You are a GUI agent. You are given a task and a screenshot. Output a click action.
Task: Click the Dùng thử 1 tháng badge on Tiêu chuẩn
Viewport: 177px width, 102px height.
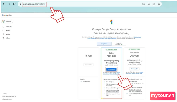(134, 49)
